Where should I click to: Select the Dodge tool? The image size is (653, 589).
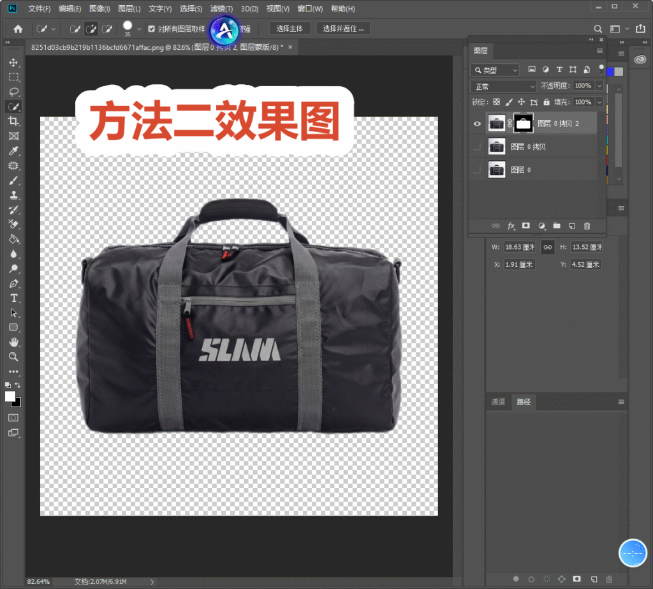[x=13, y=269]
